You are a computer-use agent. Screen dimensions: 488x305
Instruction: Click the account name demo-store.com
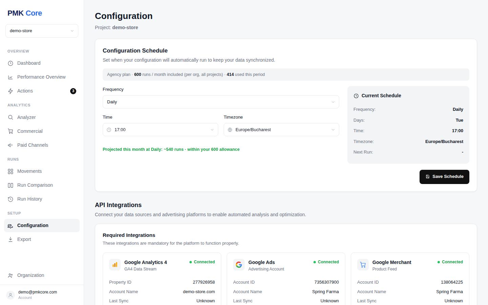coord(199,292)
